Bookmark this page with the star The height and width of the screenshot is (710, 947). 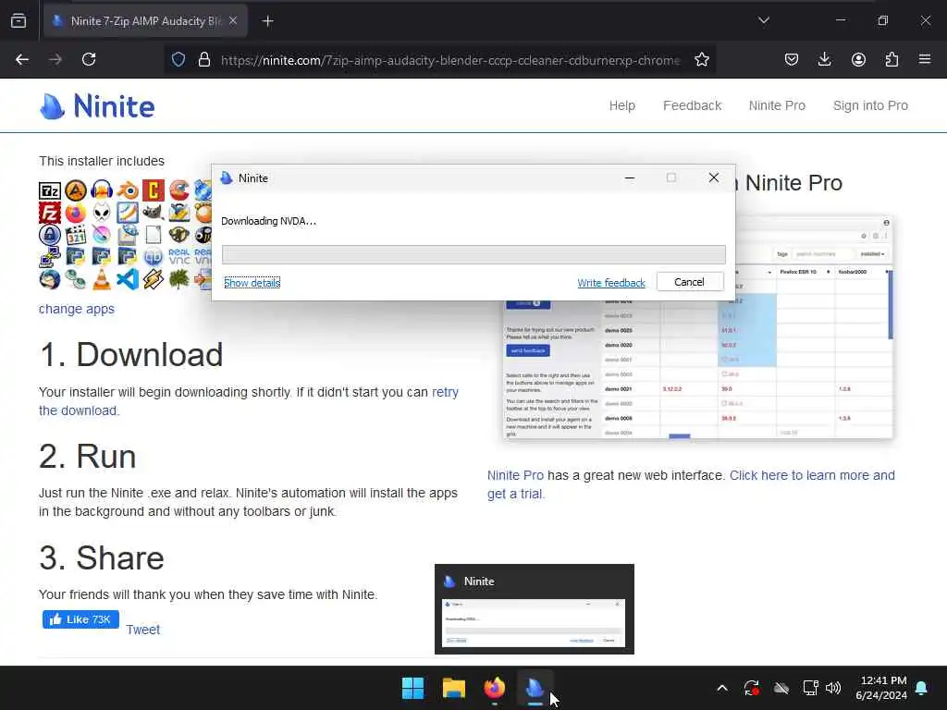coord(701,59)
